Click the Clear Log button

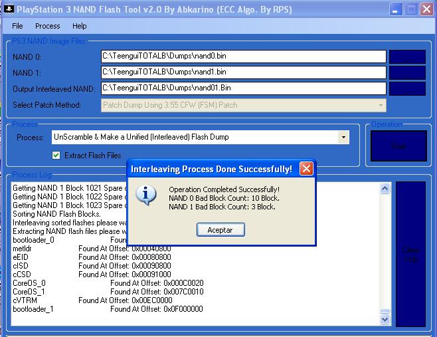point(410,254)
